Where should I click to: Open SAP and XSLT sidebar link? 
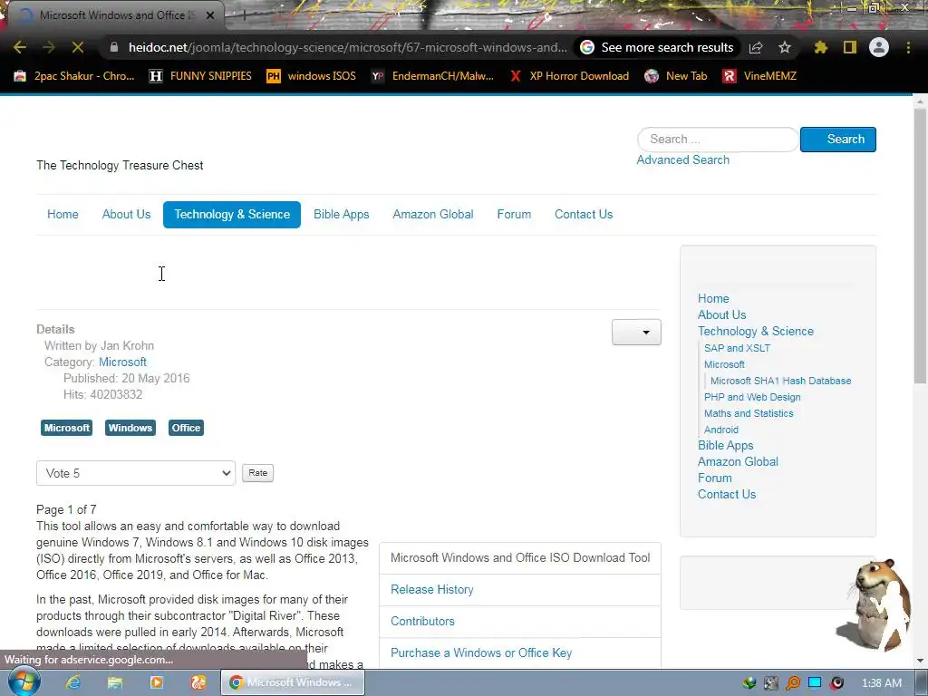737,348
